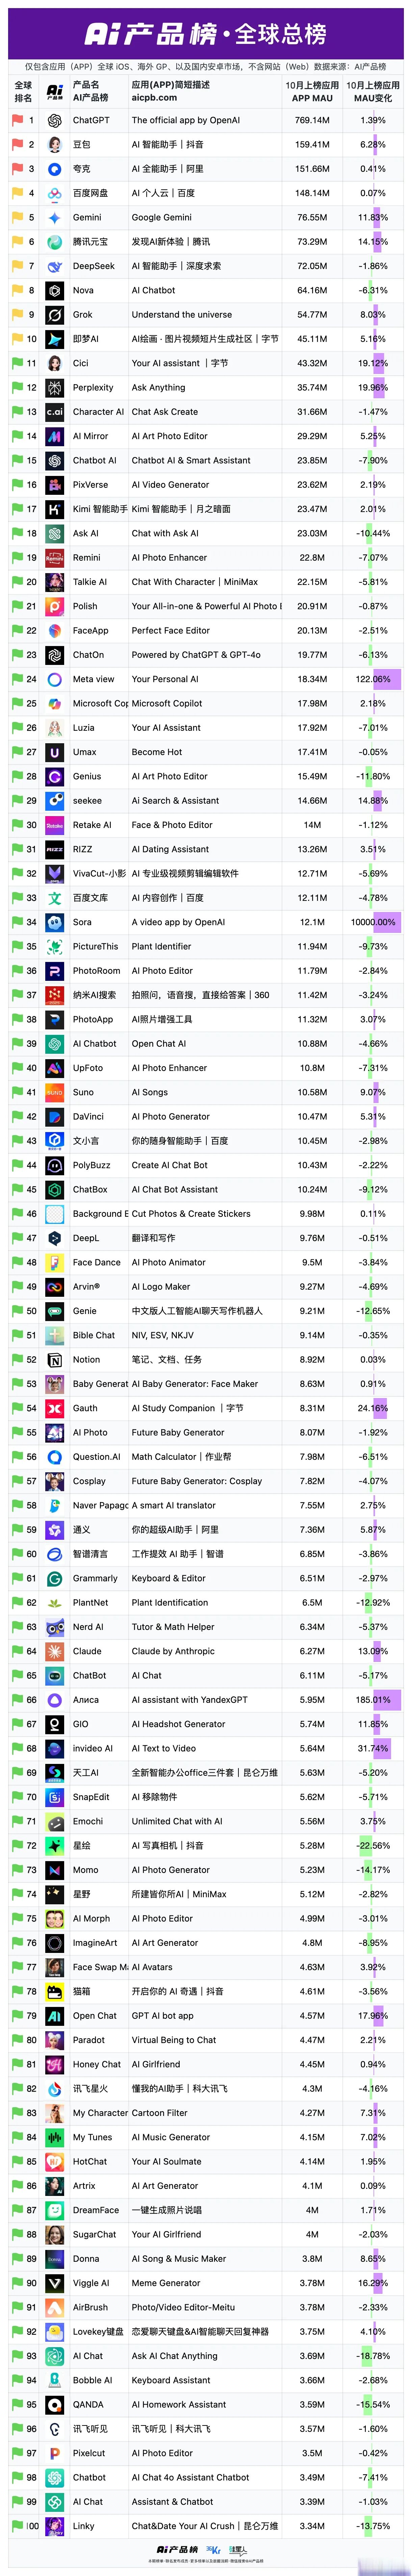Image resolution: width=412 pixels, height=2576 pixels.
Task: Click the Gemini app icon
Action: pos(55,217)
